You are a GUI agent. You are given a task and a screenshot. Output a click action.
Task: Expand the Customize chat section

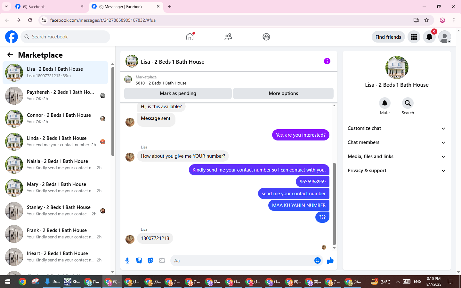pyautogui.click(x=397, y=128)
